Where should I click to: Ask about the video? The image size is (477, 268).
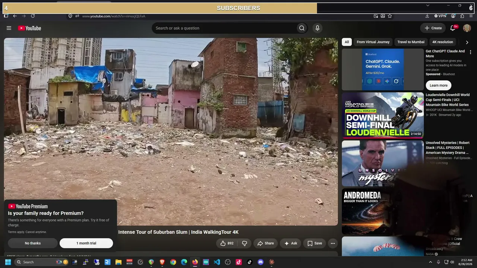[x=291, y=243]
